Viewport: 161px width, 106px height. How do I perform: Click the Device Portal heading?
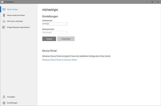[50, 51]
